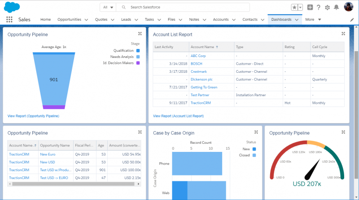
Task: Click the Id. Decision Makers legend swatch
Action: 138,63
